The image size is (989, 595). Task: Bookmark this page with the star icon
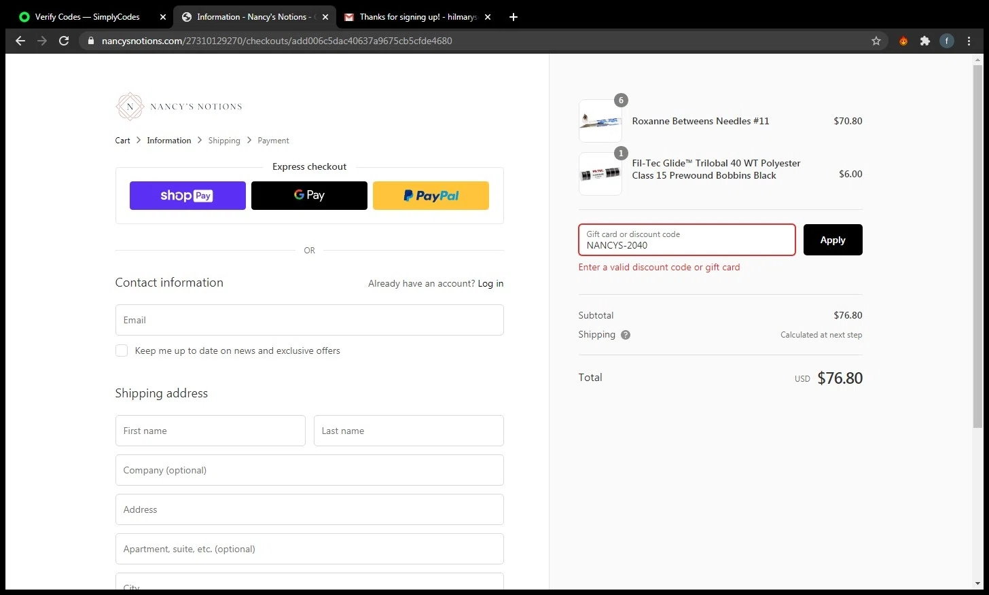pos(876,41)
